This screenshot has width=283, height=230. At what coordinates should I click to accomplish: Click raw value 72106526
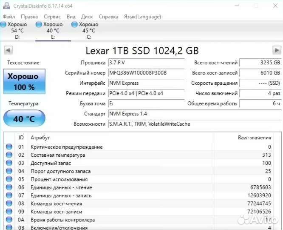259,212
